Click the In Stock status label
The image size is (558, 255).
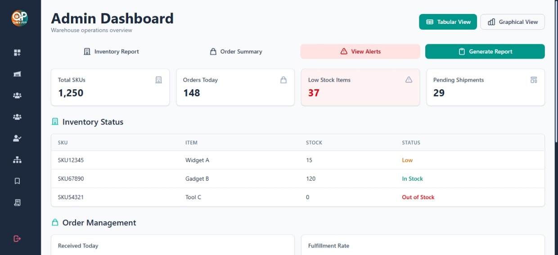pos(412,178)
